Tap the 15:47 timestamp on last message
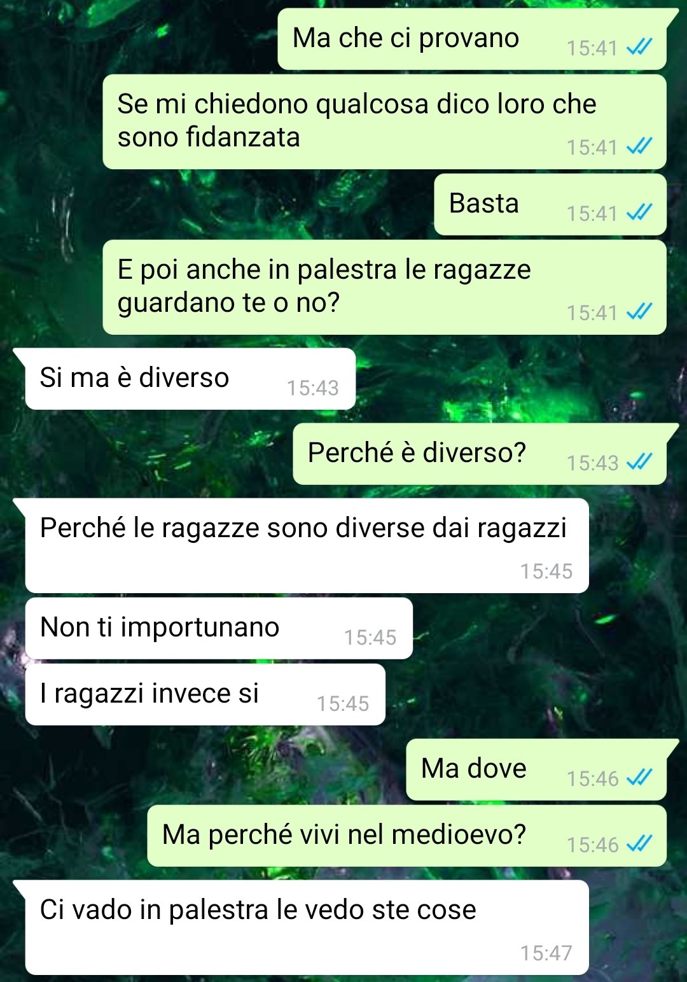The width and height of the screenshot is (687, 982). pos(546,953)
